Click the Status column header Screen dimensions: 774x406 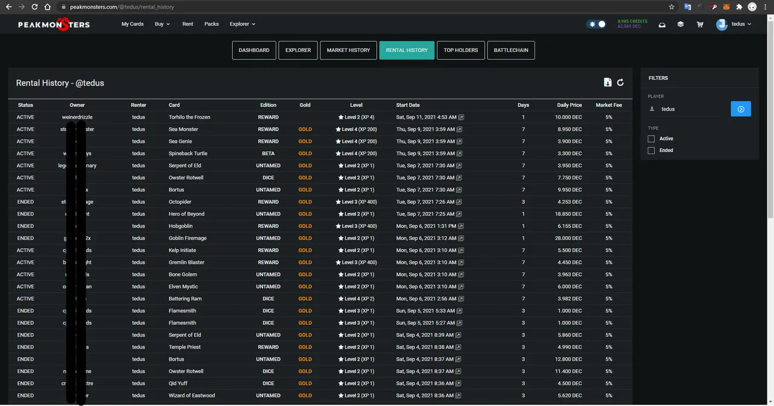[x=25, y=105]
